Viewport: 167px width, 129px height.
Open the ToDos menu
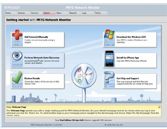tap(100, 13)
